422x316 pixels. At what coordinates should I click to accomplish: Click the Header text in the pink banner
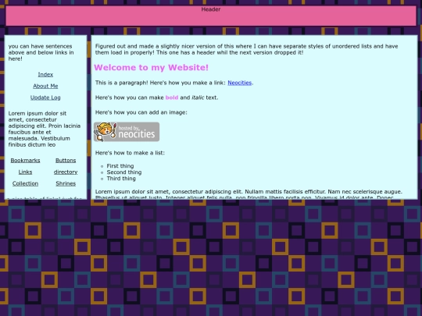click(x=211, y=9)
